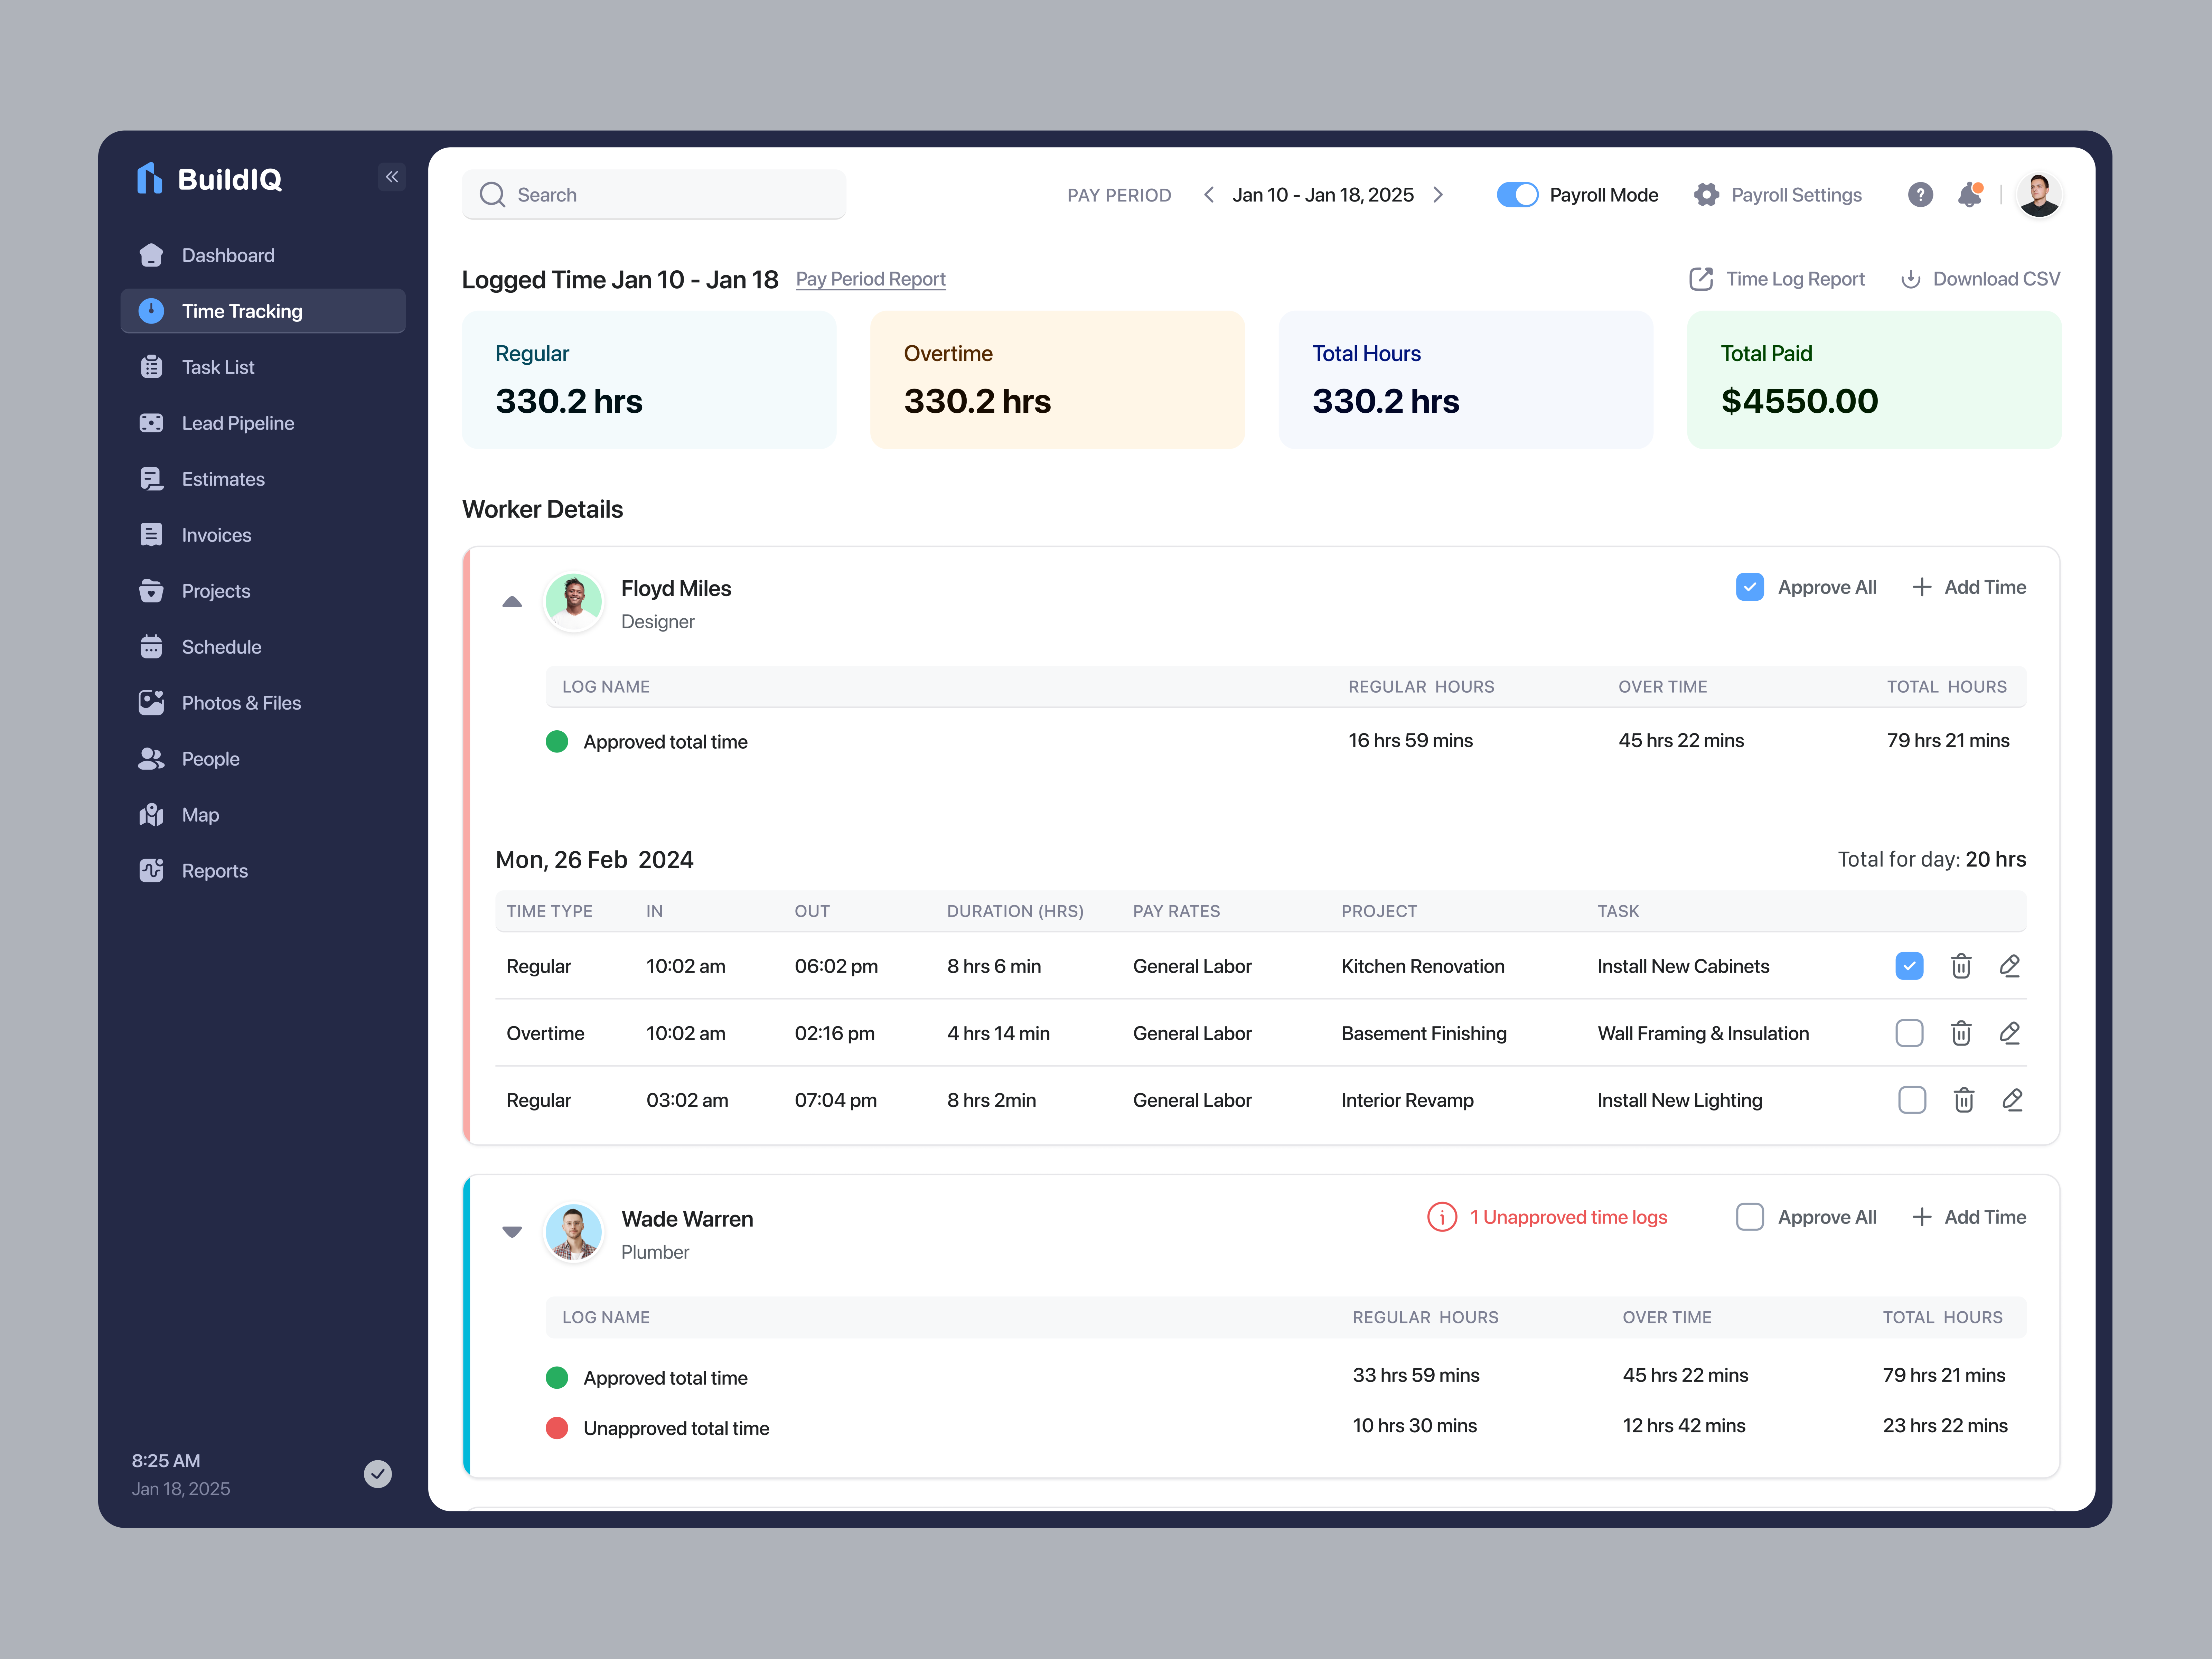Expand Wade Warren's time entries
2212x1659 pixels.
(512, 1232)
